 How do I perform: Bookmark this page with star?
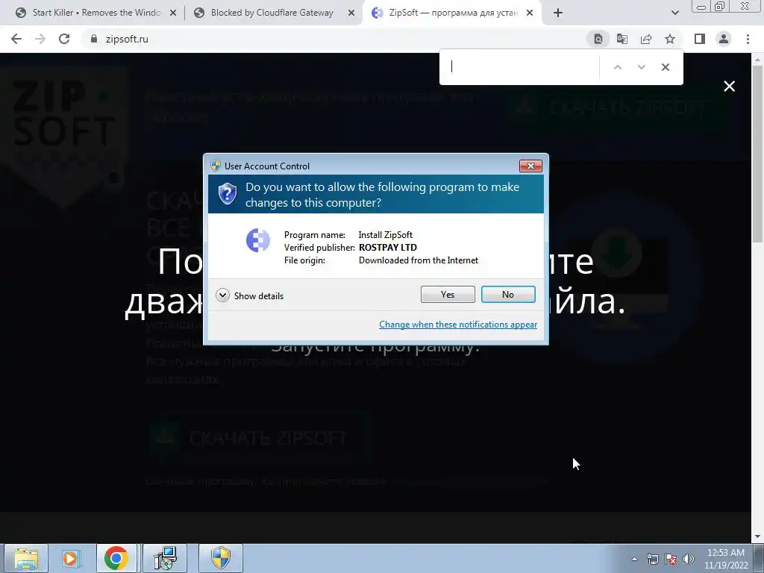click(670, 39)
